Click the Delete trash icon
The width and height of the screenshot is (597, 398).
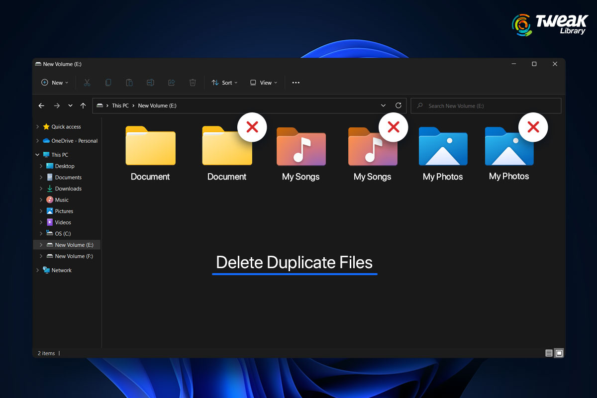pyautogui.click(x=193, y=83)
